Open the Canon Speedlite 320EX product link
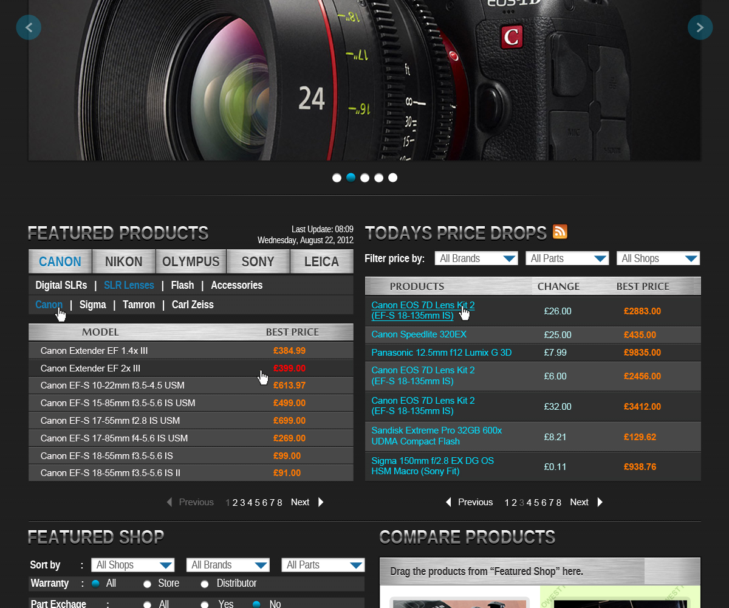The image size is (729, 608). 419,334
